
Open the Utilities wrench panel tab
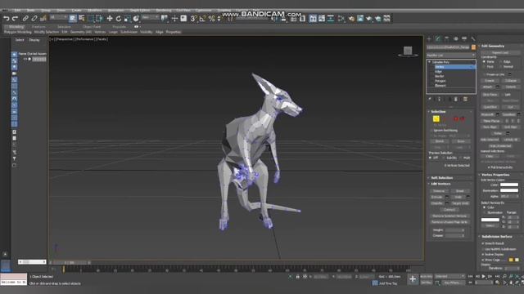click(473, 39)
